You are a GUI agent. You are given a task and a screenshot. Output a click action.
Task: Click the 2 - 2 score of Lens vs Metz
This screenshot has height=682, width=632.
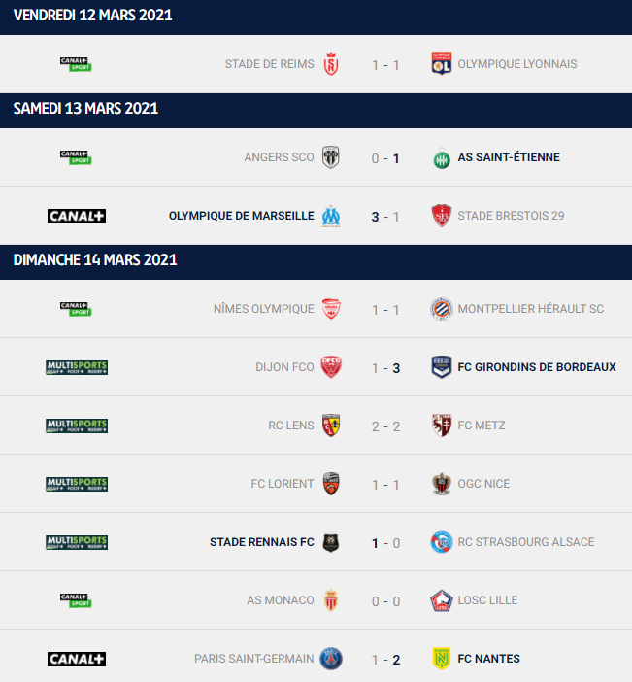(385, 426)
